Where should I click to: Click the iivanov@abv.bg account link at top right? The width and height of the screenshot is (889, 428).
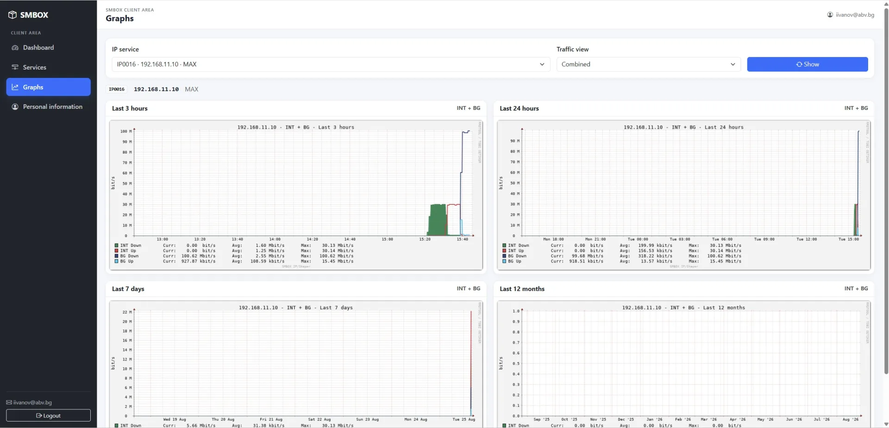tap(851, 15)
